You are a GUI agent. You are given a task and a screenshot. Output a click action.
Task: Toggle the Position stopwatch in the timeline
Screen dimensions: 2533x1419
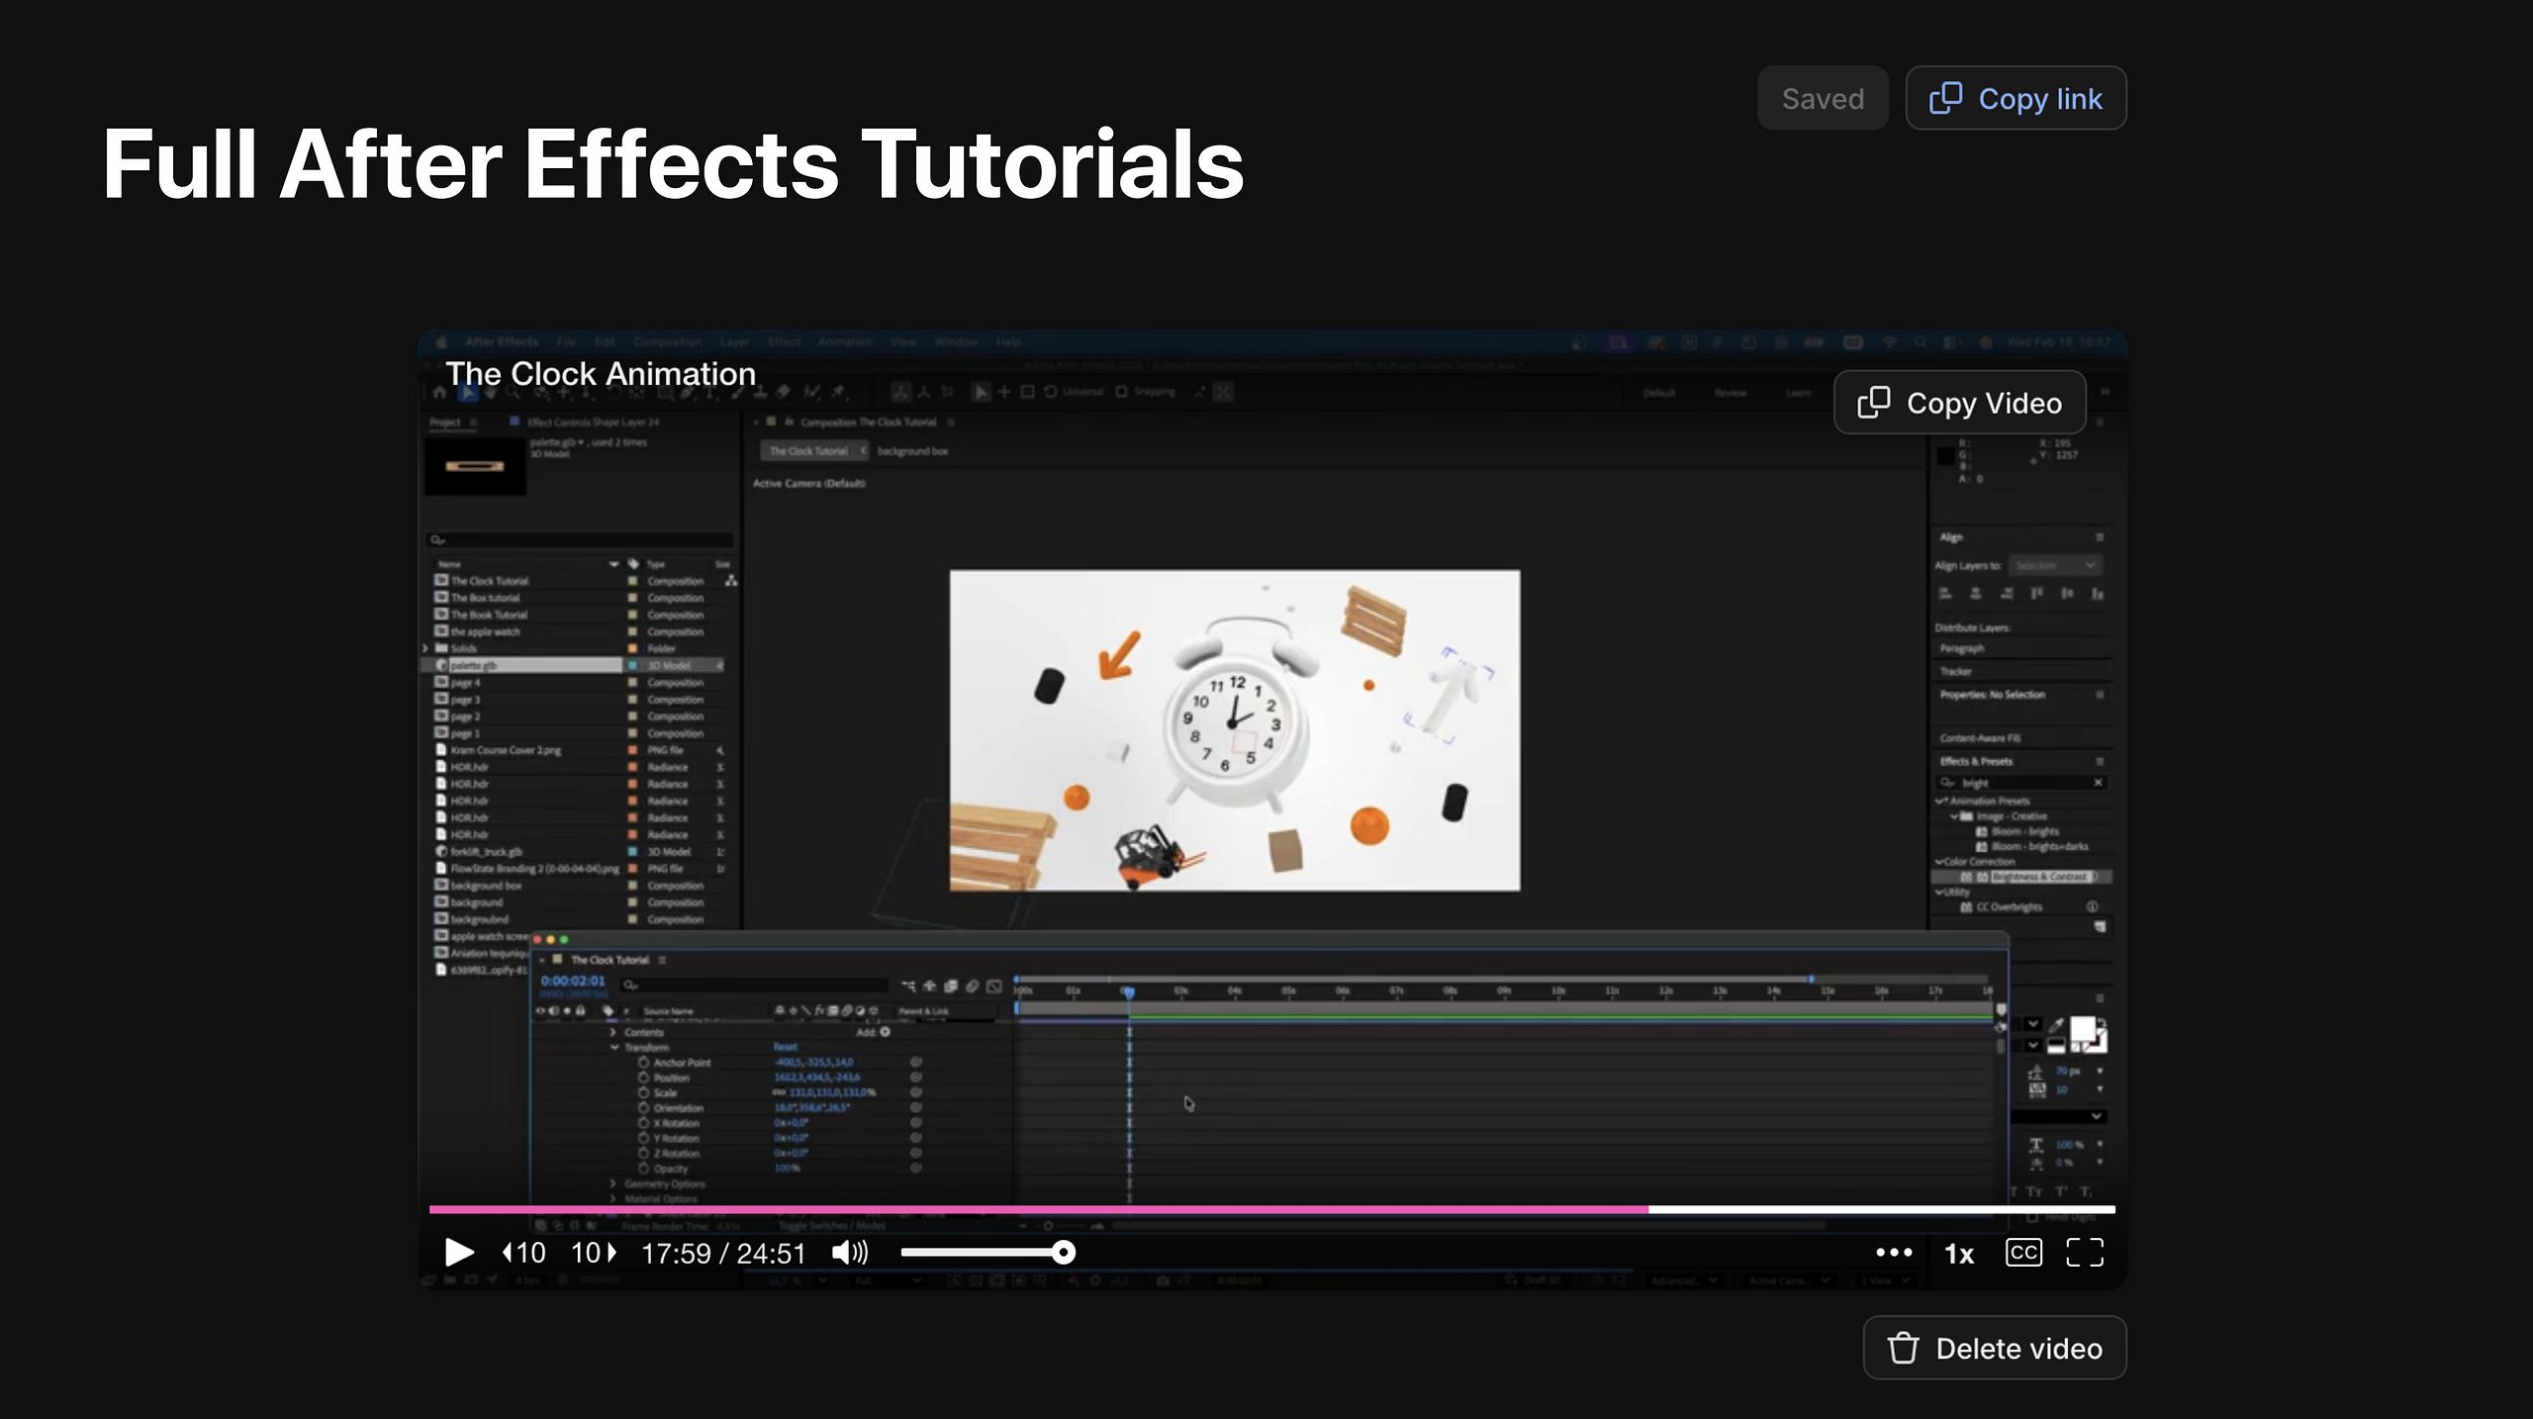click(x=644, y=1077)
